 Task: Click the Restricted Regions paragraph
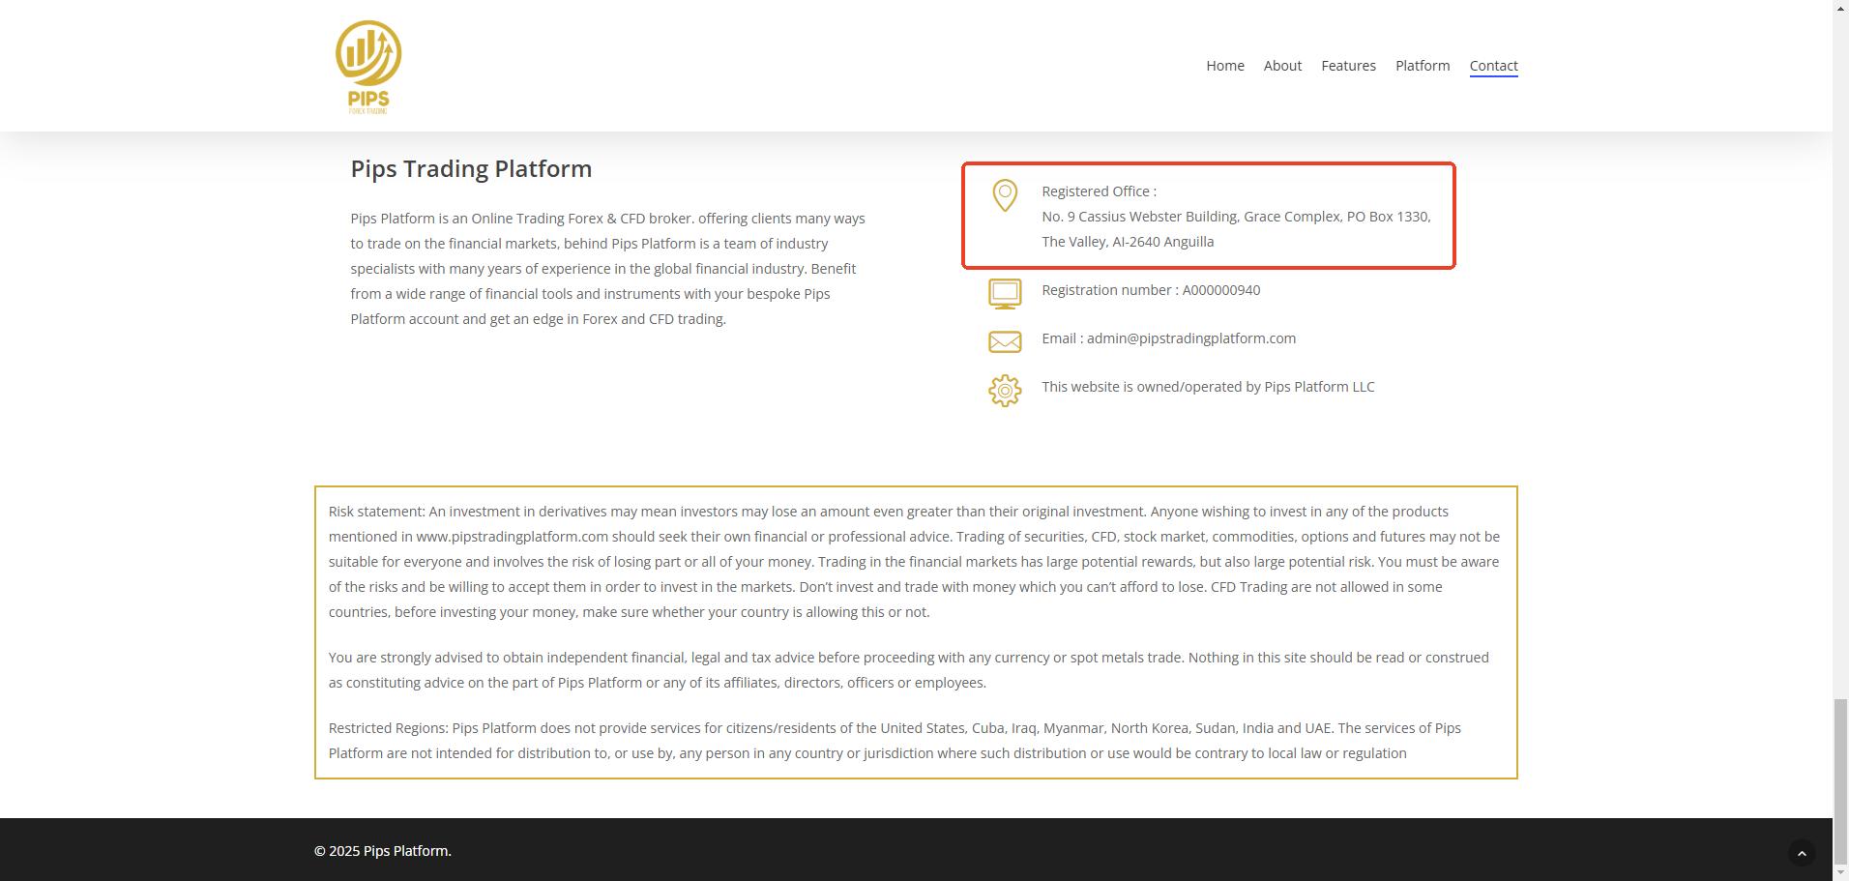(895, 741)
